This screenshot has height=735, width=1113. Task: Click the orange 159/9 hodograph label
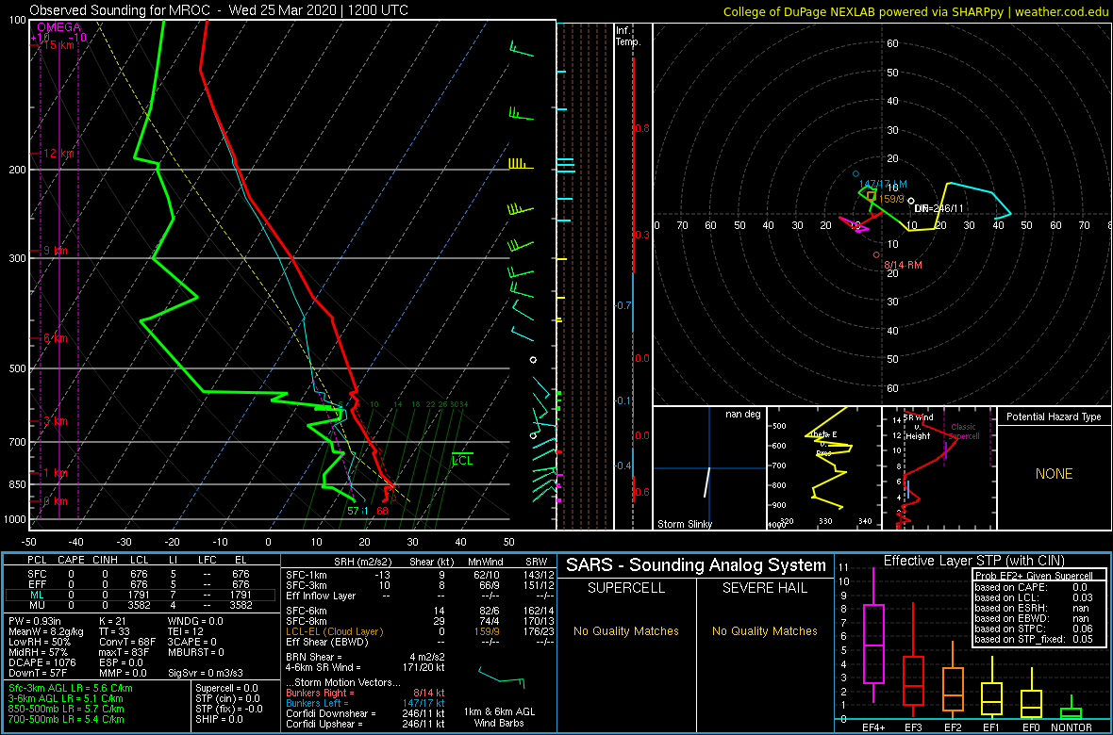(891, 198)
